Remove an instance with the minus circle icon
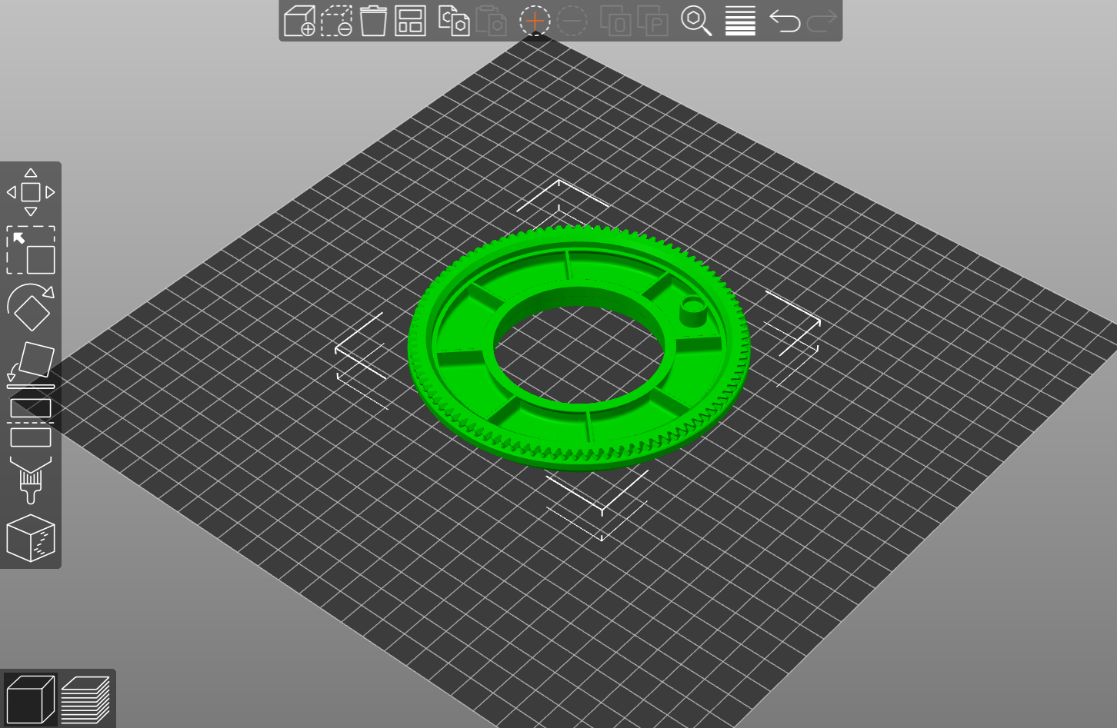Viewport: 1117px width, 728px height. click(572, 21)
